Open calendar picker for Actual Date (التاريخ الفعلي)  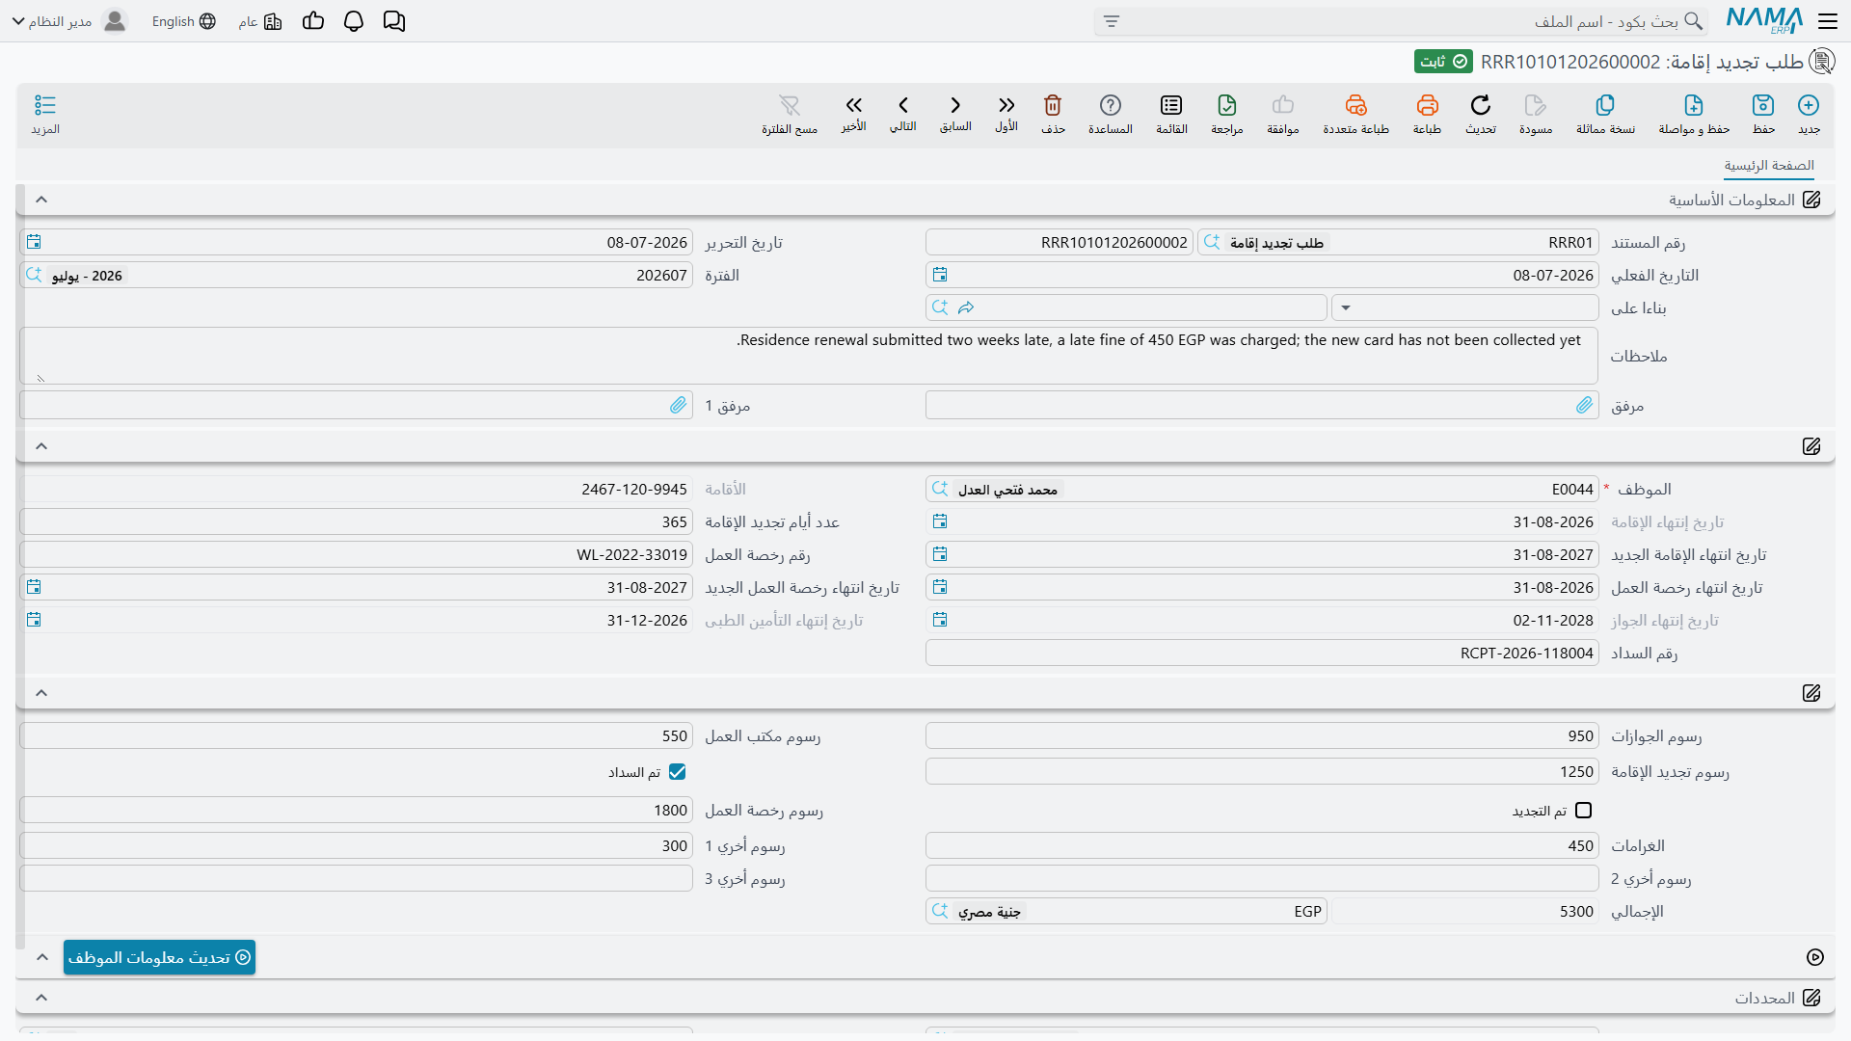(x=940, y=276)
